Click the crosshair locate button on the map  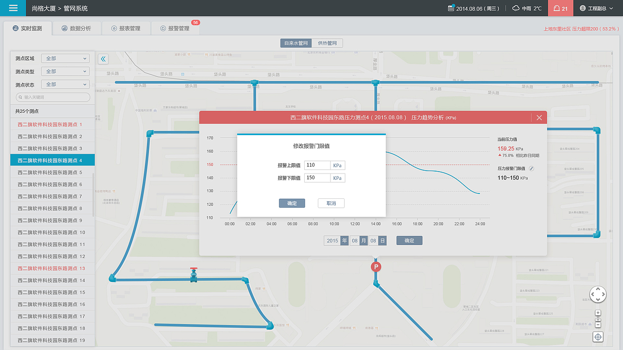(x=598, y=336)
